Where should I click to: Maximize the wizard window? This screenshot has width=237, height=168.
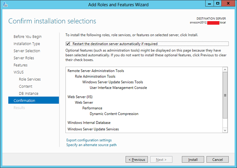tap(218, 4)
